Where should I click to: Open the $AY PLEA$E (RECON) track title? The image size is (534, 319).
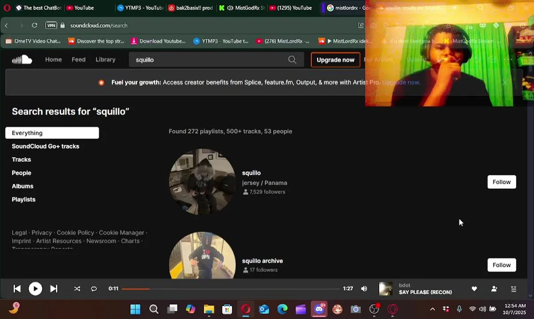click(x=425, y=292)
